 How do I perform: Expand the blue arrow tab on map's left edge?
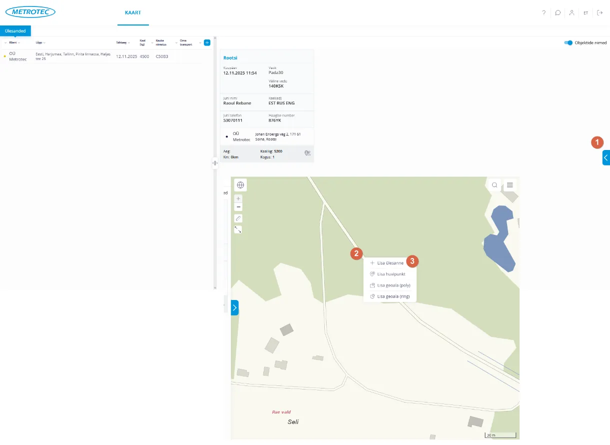tap(235, 307)
